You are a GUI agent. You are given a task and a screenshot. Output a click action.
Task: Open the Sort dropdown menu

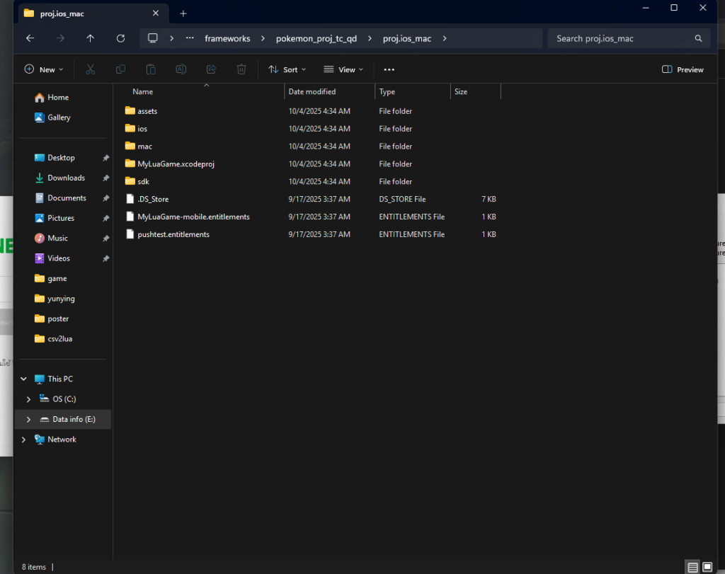[x=287, y=69]
